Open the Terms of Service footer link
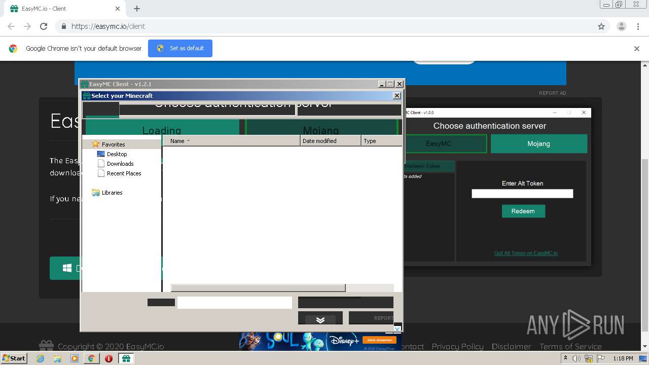Screen dimensions: 649x365 [570, 347]
